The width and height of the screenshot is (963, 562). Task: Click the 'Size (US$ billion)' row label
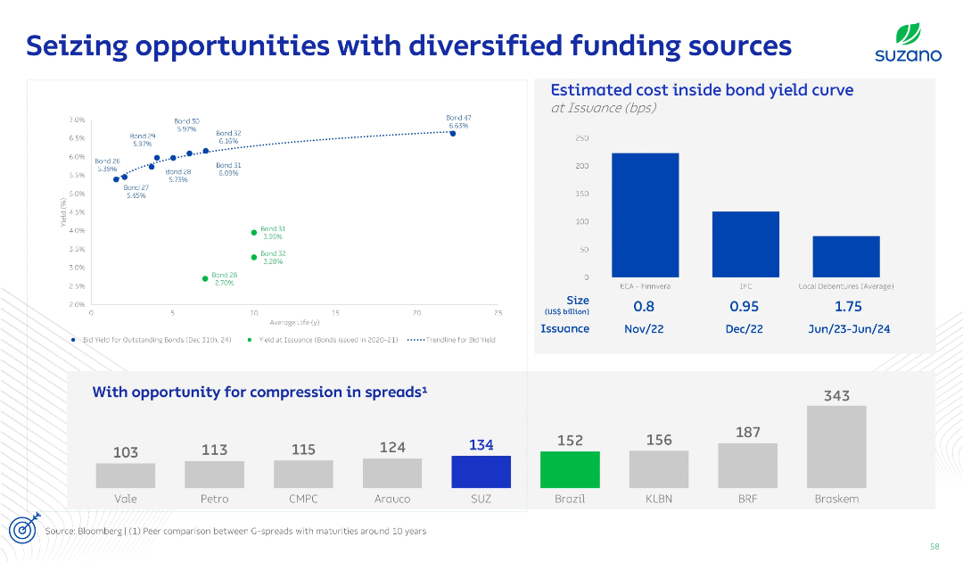pos(567,305)
